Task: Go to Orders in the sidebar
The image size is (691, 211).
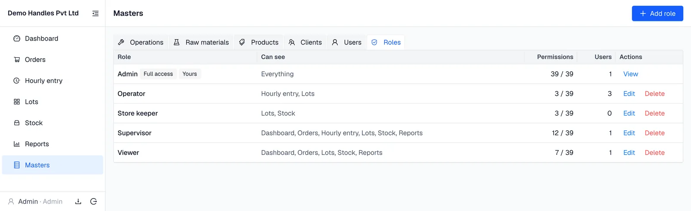Action: (x=53, y=60)
